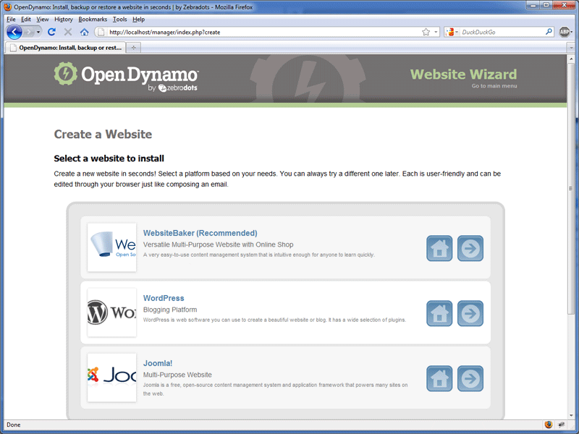Open the WebsiteBaker (Recommended) link
Image resolution: width=579 pixels, height=434 pixels.
click(x=200, y=233)
